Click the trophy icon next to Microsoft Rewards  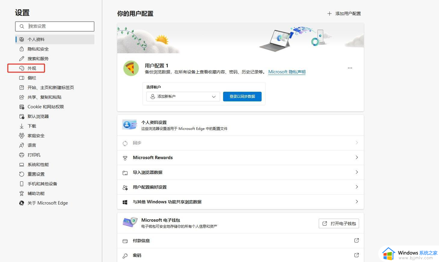(x=125, y=158)
